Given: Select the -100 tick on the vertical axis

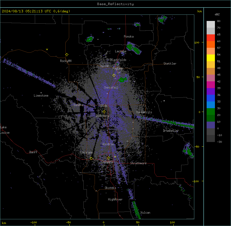Looking at the screenshot, I should click(x=196, y=181).
